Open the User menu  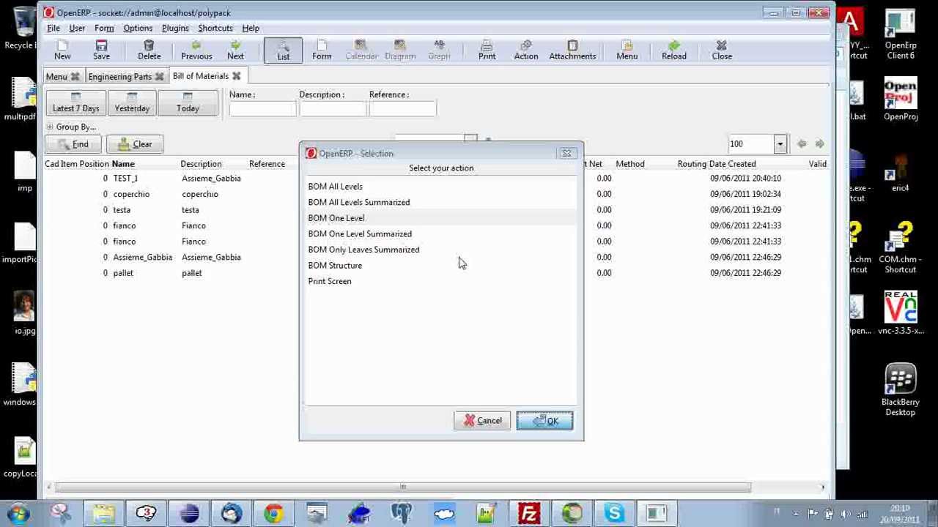pos(77,28)
